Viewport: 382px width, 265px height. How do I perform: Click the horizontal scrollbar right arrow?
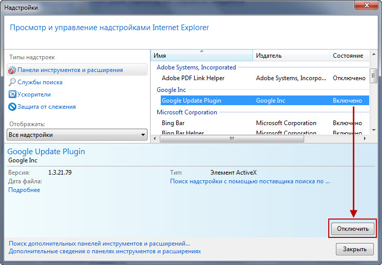[365, 138]
